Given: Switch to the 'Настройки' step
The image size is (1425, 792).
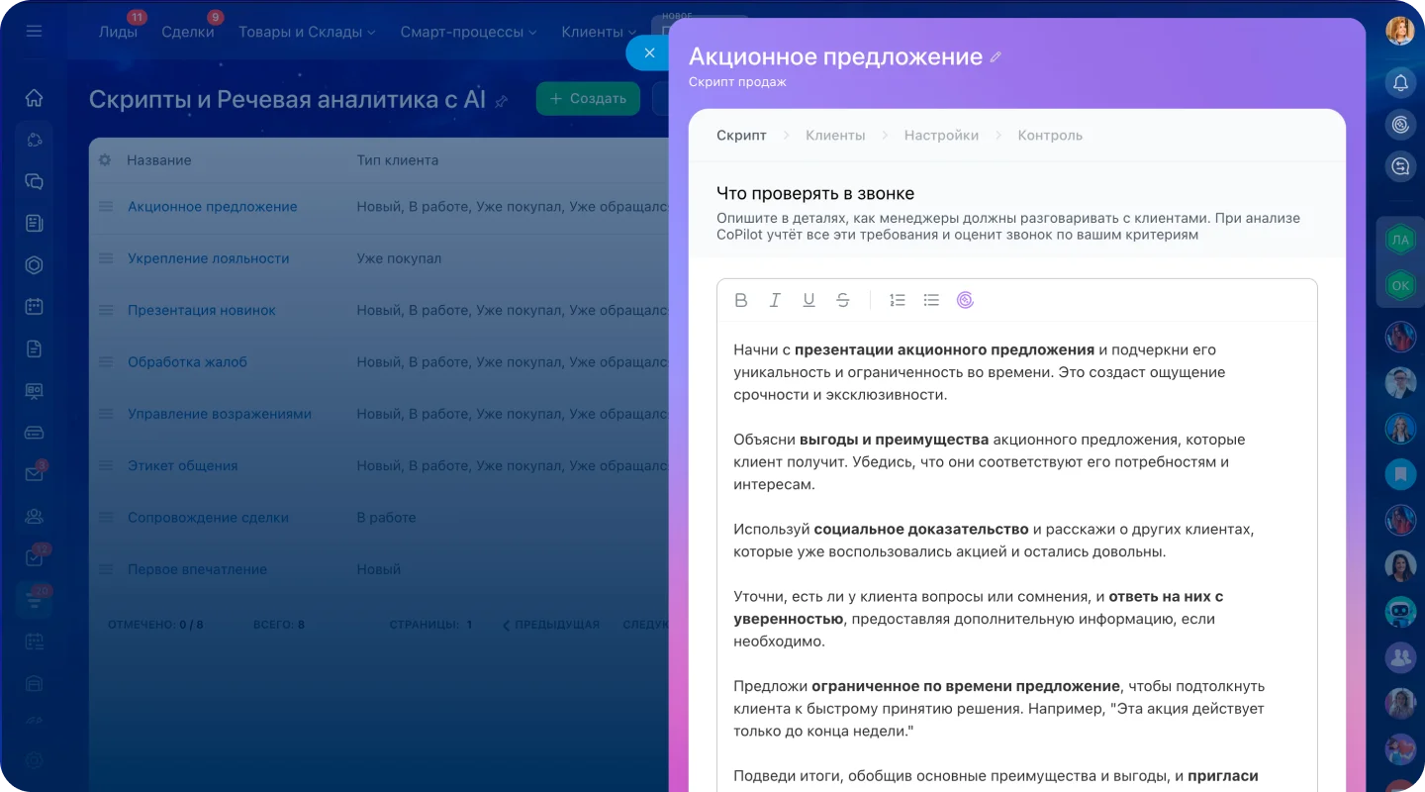Looking at the screenshot, I should 940,135.
